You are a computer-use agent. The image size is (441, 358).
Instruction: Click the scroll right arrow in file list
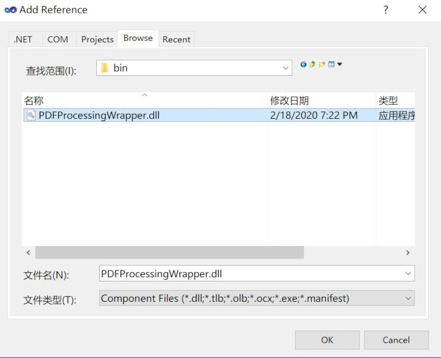pos(408,253)
